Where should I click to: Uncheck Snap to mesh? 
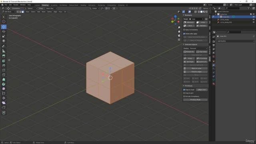(184, 90)
